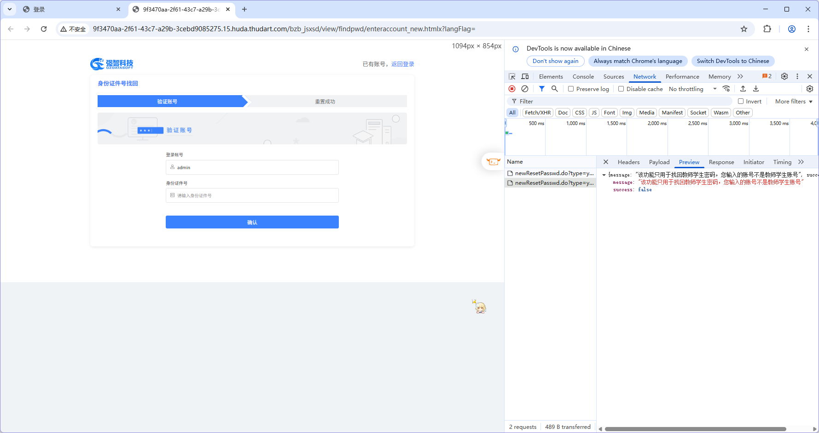Check the Disable cache option
Viewport: 819px width, 433px height.
tap(621, 89)
